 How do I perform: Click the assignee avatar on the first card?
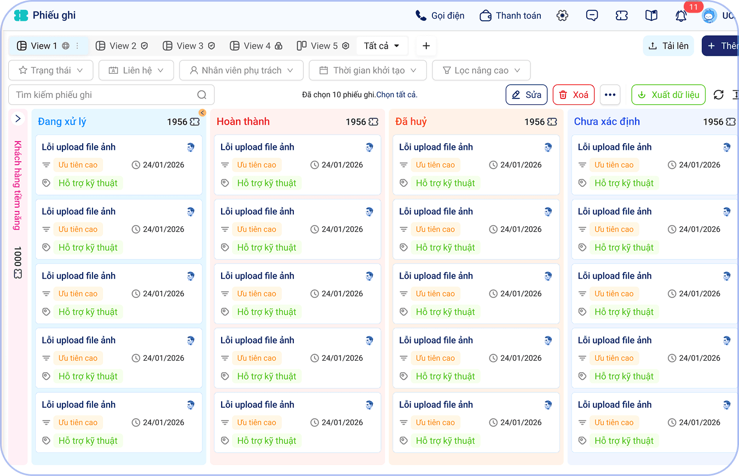coord(190,147)
